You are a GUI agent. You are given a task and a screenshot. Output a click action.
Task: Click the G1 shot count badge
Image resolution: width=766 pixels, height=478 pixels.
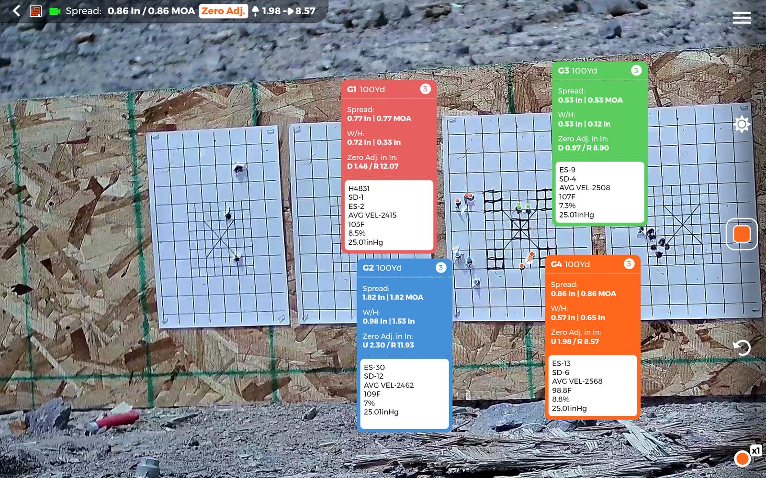(x=425, y=89)
